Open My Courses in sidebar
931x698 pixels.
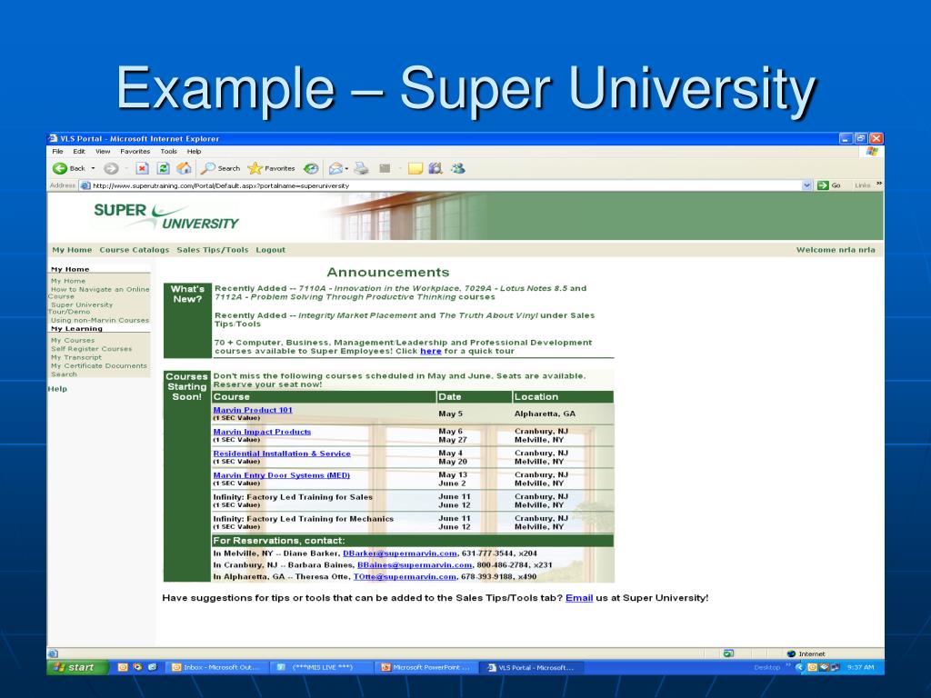click(x=73, y=340)
